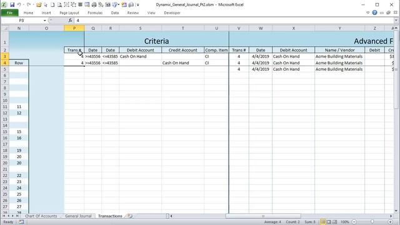Screen dimensions: 400x225
Task: Click the Save icon in Quick Access Toolbar
Action: pyautogui.click(x=12, y=4)
